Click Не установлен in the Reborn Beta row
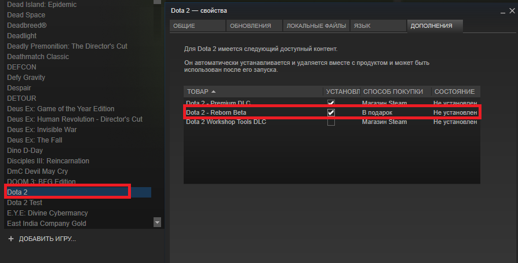 (x=455, y=112)
